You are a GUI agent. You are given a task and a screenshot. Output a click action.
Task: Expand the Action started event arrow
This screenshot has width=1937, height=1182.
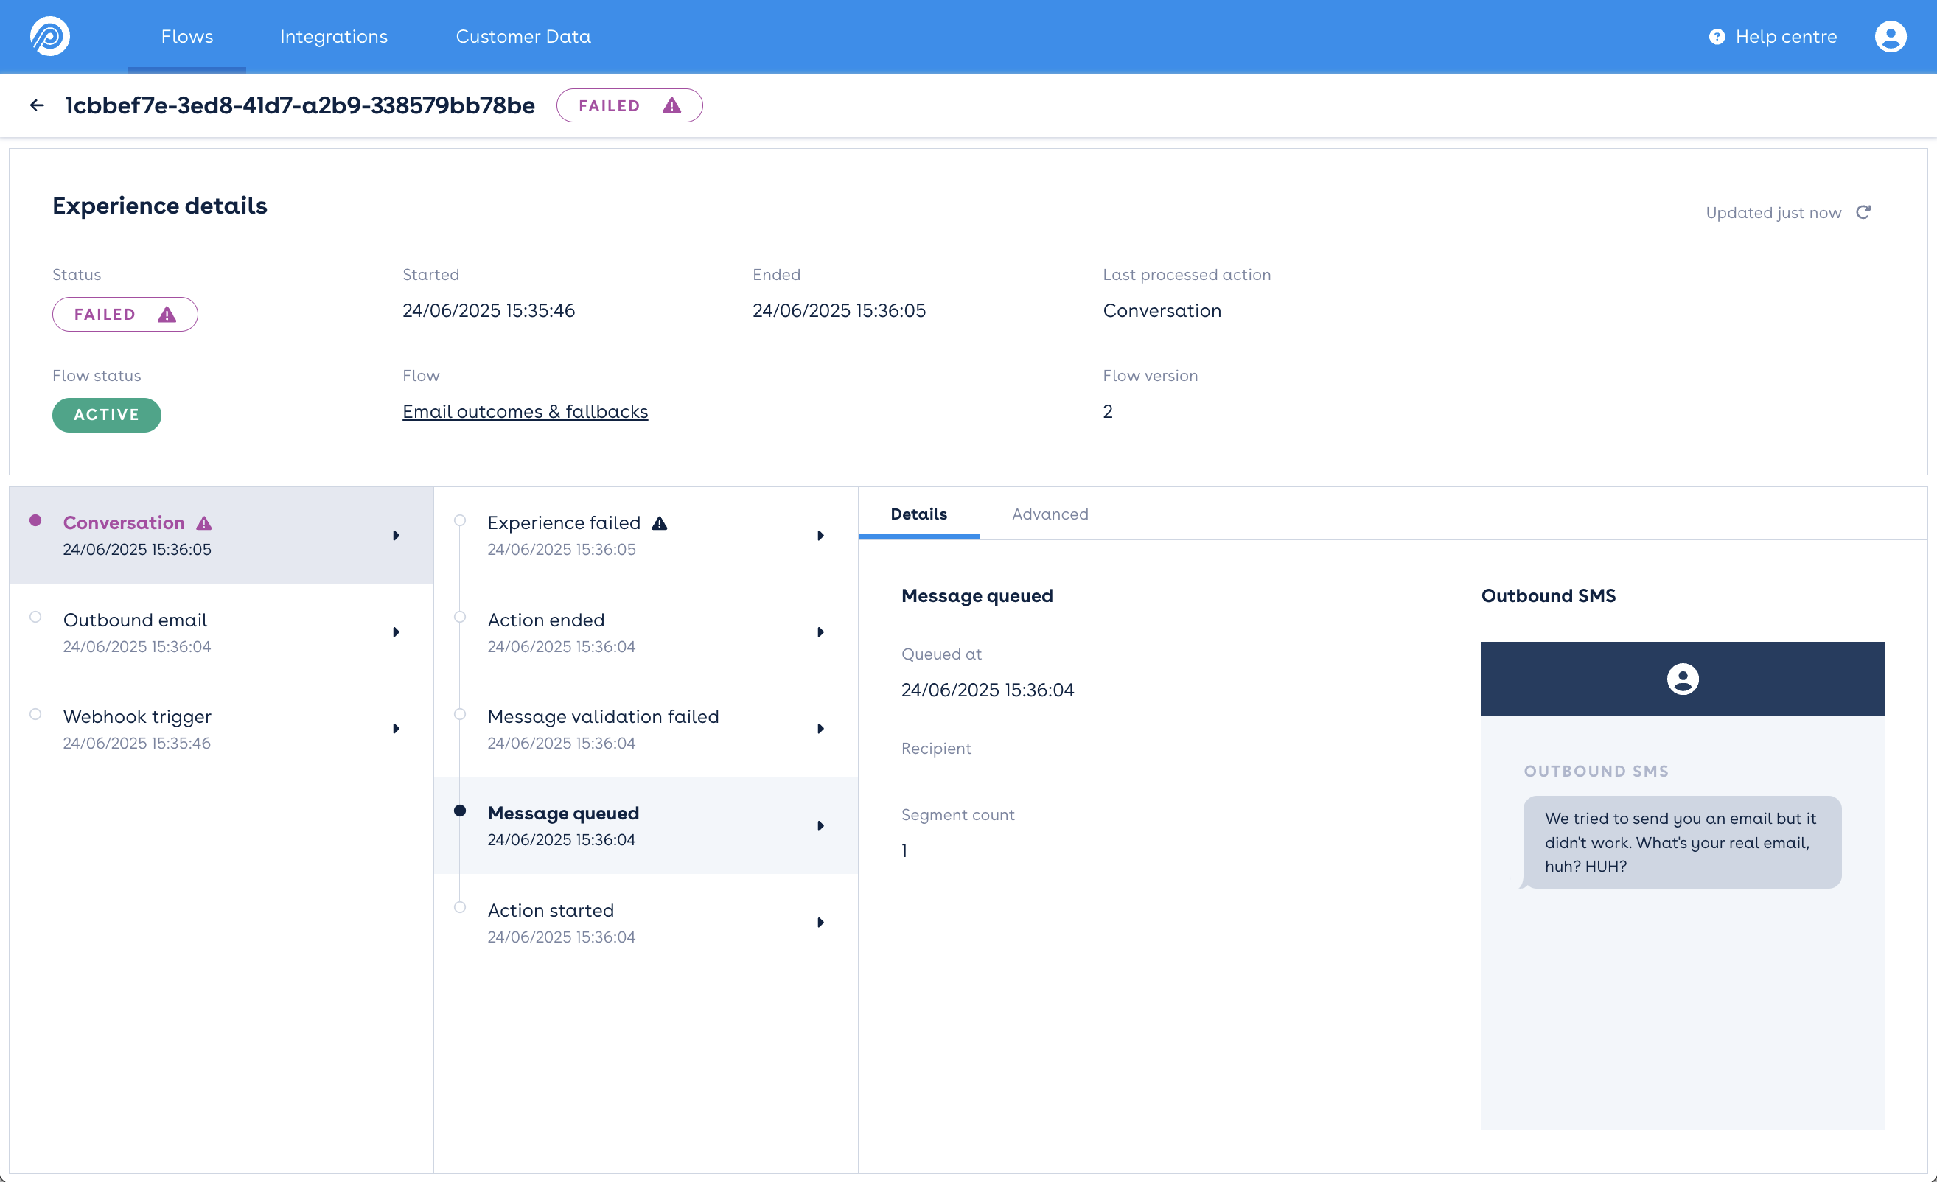820,922
